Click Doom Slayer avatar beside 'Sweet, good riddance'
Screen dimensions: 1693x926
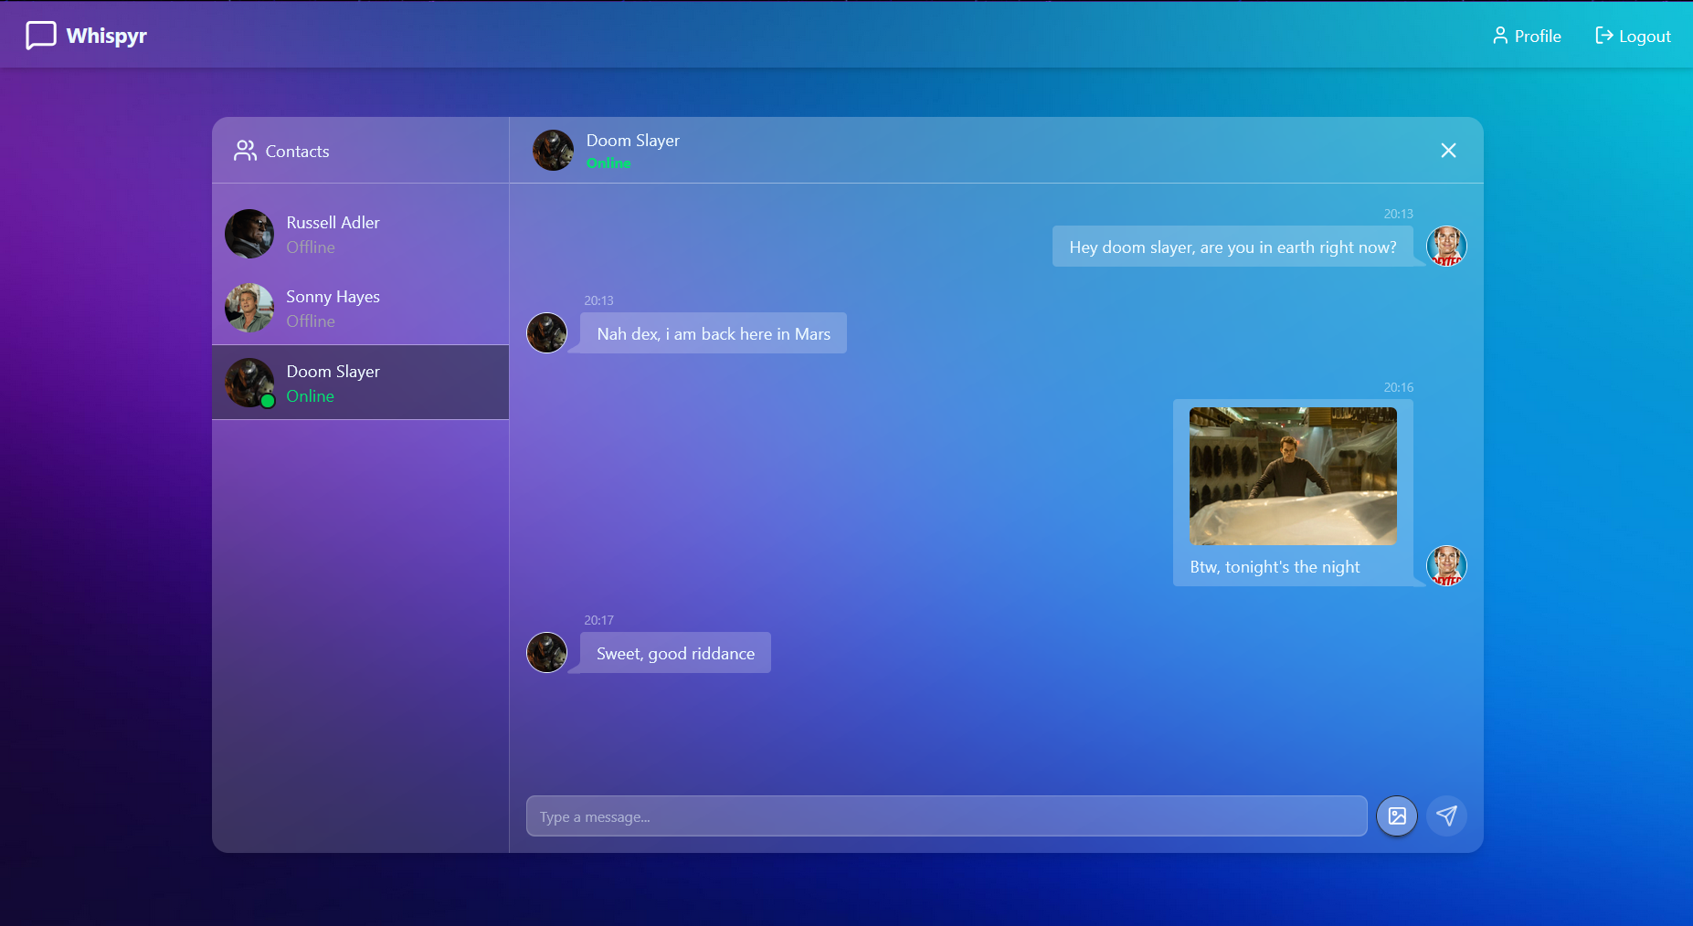(546, 653)
